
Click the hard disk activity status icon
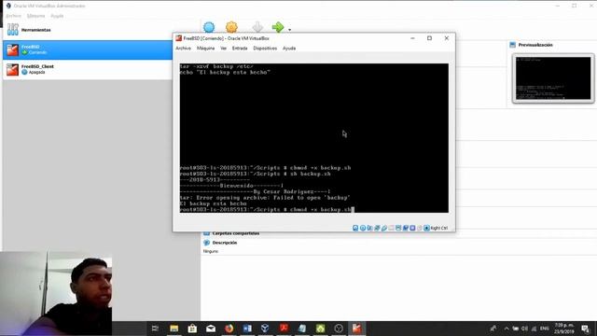pos(355,228)
